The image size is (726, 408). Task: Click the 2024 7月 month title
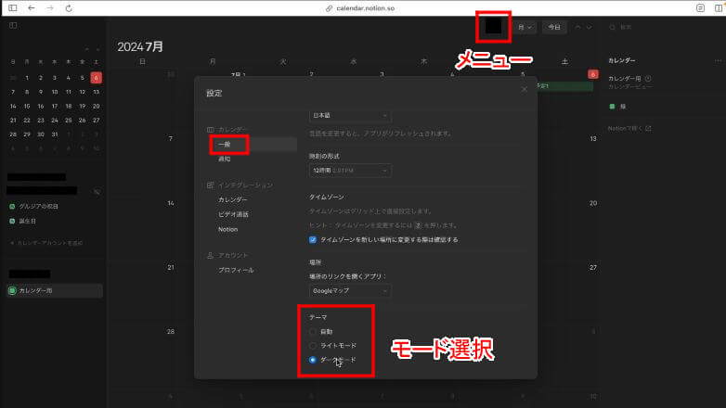pyautogui.click(x=140, y=46)
